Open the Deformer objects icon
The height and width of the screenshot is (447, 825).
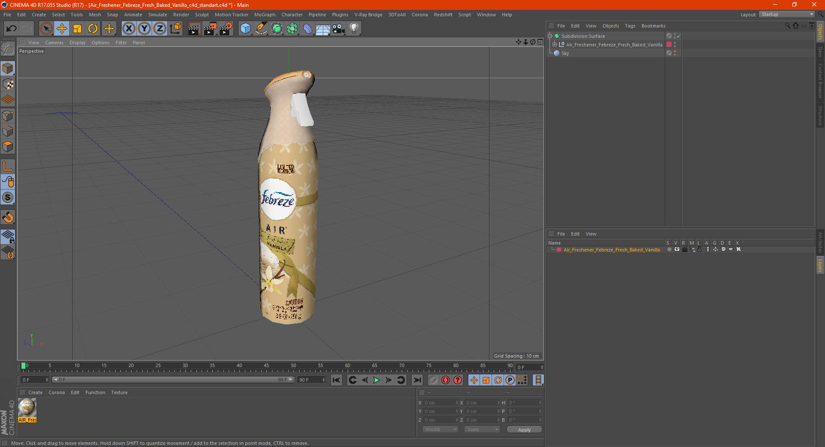308,29
